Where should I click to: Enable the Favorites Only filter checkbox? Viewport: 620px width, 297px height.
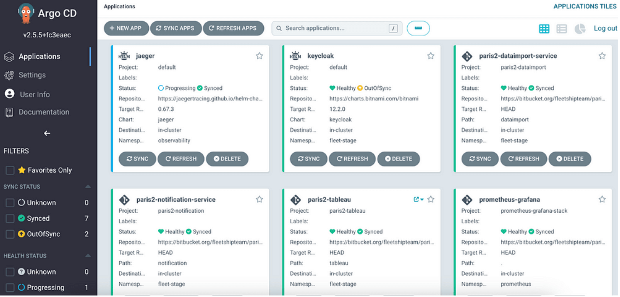click(x=10, y=170)
